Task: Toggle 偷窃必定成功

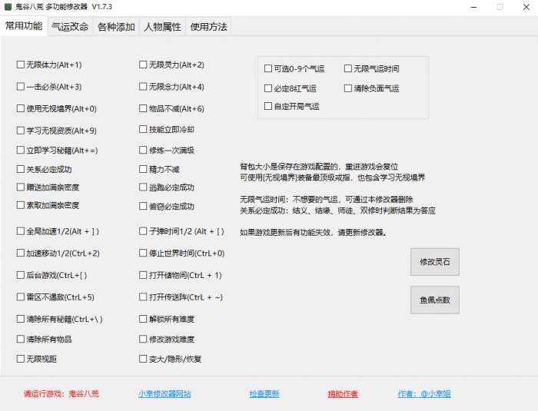Action: [167, 206]
